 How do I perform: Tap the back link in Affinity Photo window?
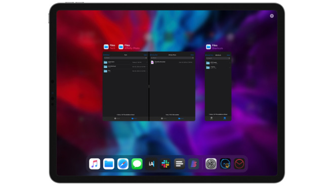tap(154, 55)
